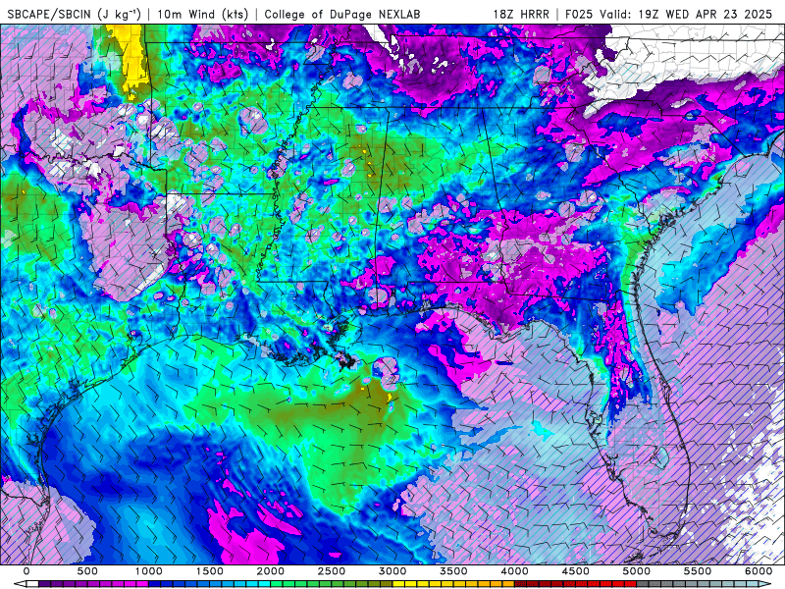Pick the first dark red swatch at scale value 4000
The image size is (785, 589).
(521, 583)
